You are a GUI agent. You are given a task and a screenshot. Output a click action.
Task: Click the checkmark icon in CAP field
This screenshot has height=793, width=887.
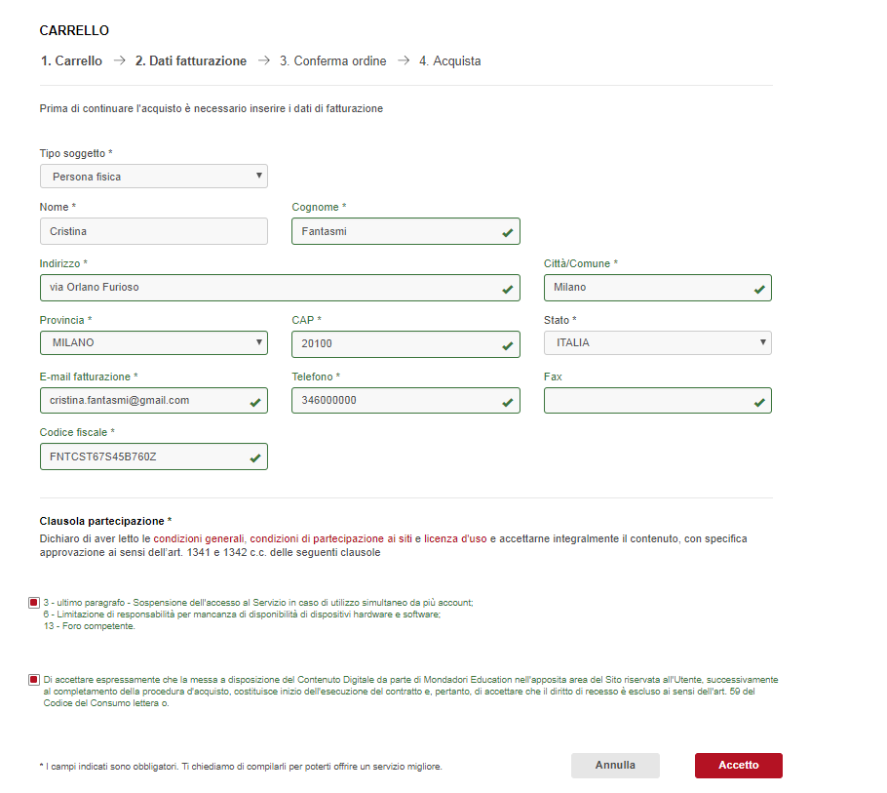508,346
